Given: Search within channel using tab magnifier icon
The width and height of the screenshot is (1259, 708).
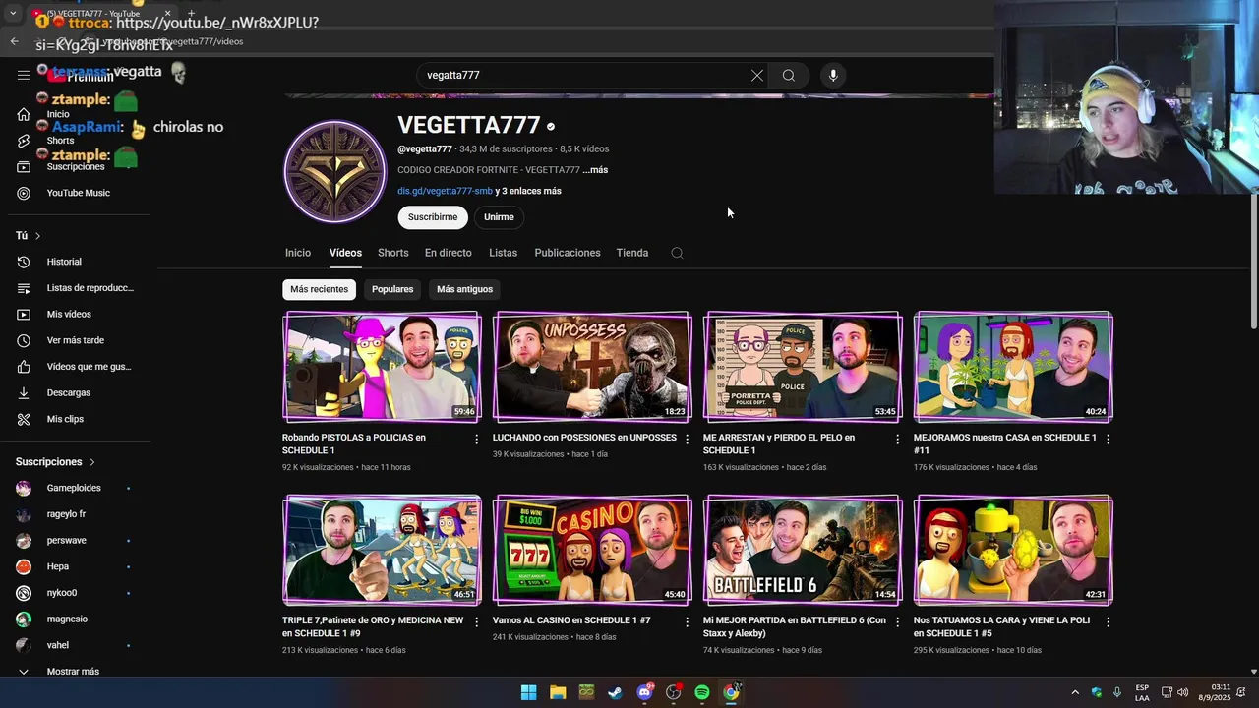Looking at the screenshot, I should [677, 253].
